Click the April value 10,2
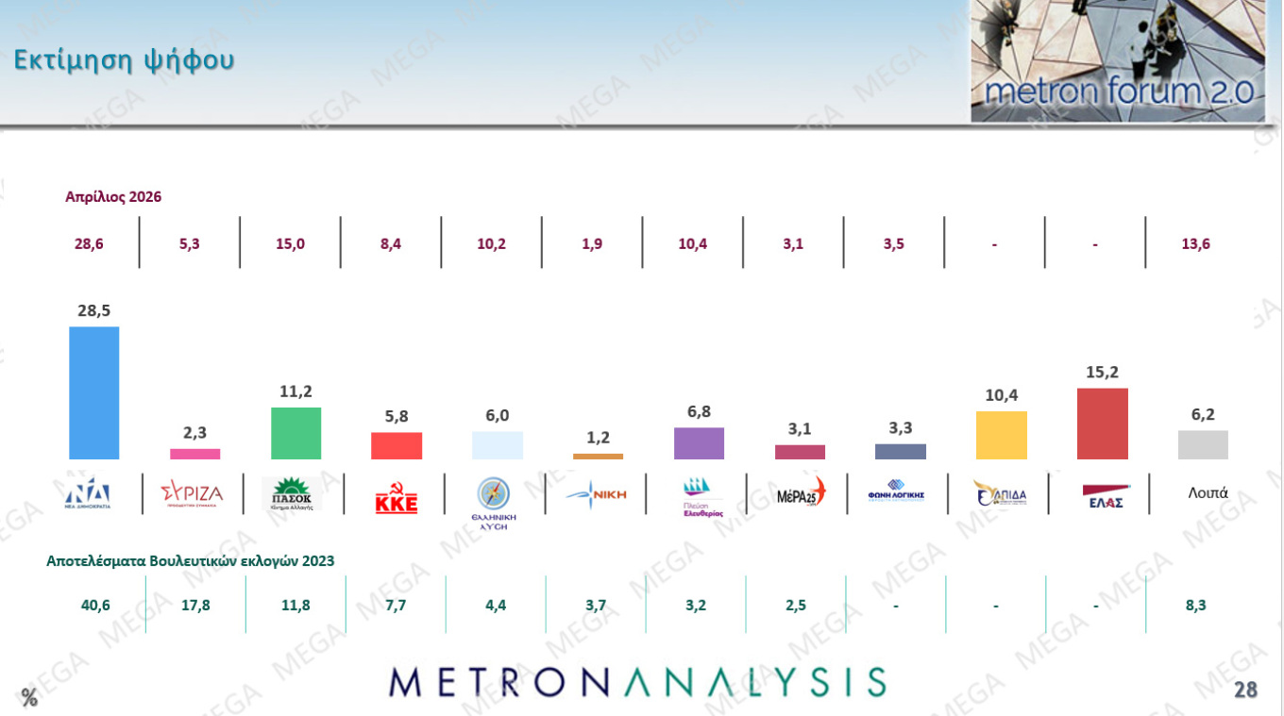 (x=491, y=244)
